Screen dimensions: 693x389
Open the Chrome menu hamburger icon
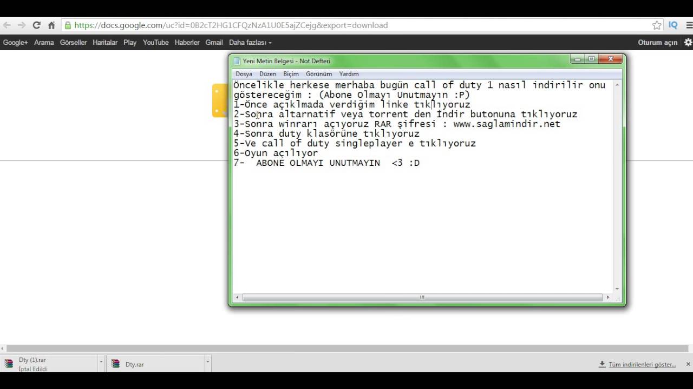click(690, 25)
